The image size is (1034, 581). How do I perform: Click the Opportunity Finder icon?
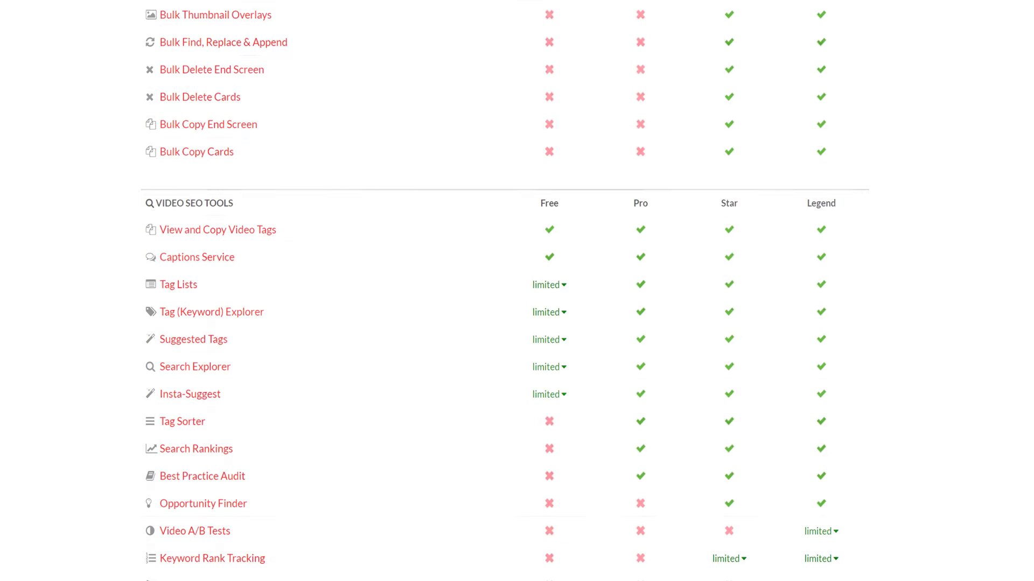pyautogui.click(x=149, y=503)
